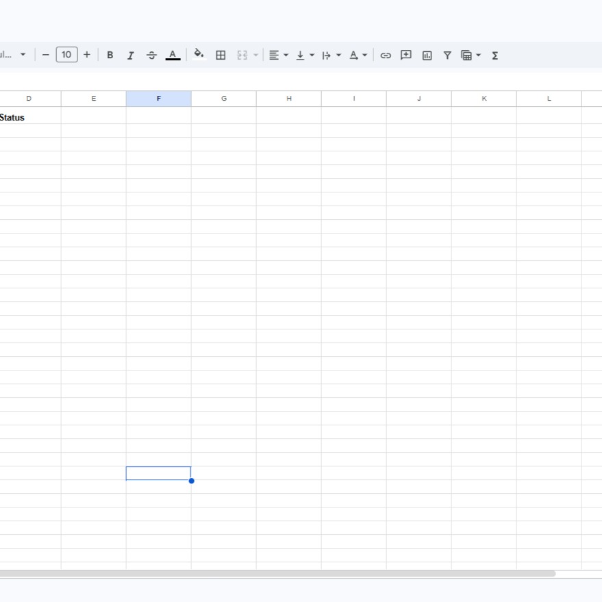Open vertical align options
Image resolution: width=602 pixels, height=602 pixels.
(x=300, y=55)
